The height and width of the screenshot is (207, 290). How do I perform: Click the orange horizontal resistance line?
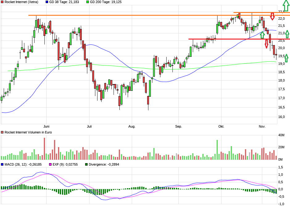click(123, 15)
